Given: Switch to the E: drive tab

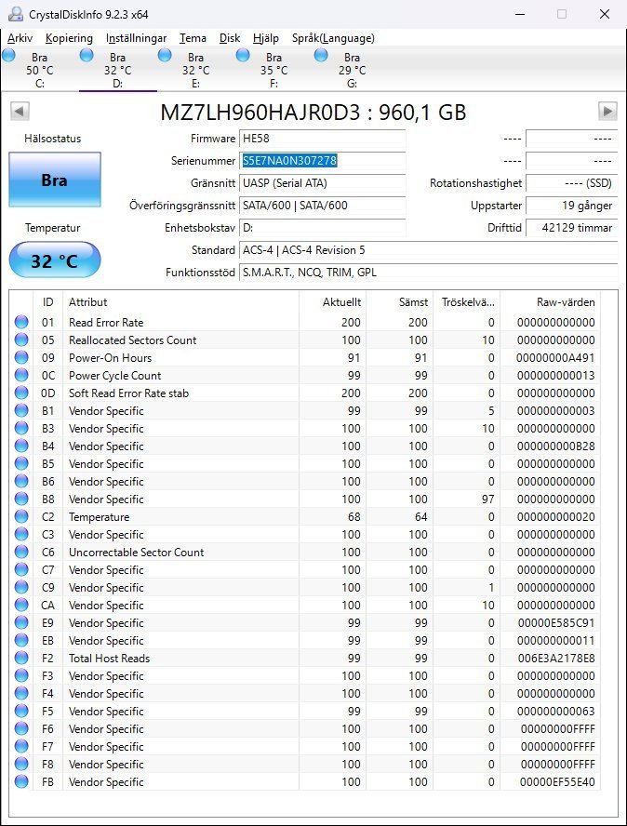Looking at the screenshot, I should pos(194,71).
